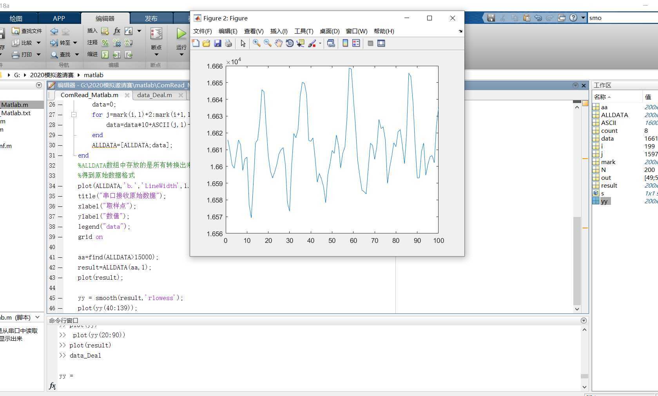
Task: Open the editor panel actions dropdown
Action: pyautogui.click(x=575, y=85)
